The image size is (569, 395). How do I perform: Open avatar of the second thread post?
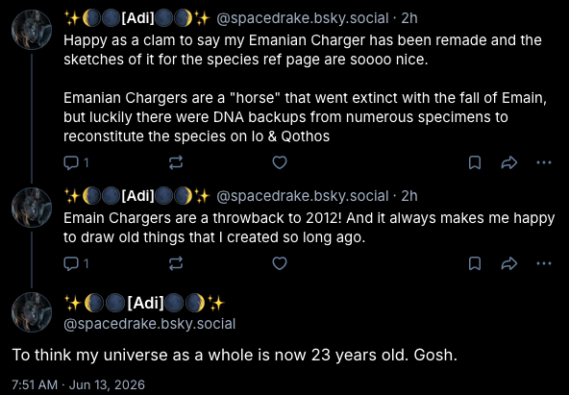pos(32,208)
